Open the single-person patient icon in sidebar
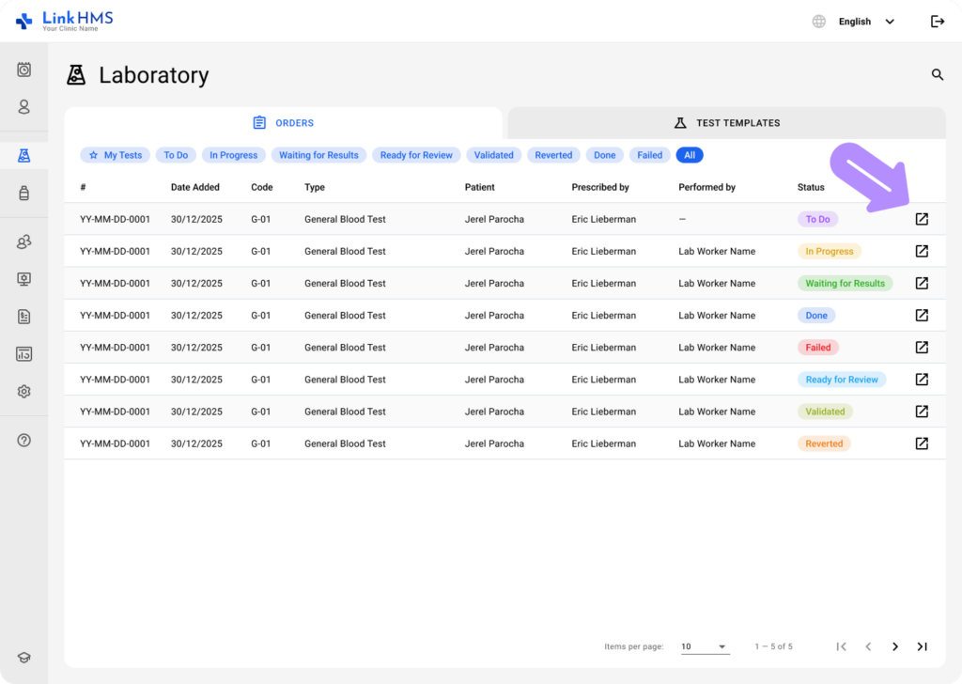This screenshot has width=962, height=684. point(23,107)
